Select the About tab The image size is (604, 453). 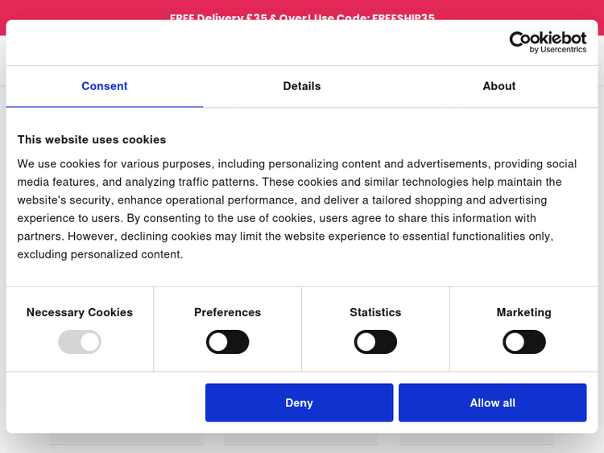click(x=499, y=86)
